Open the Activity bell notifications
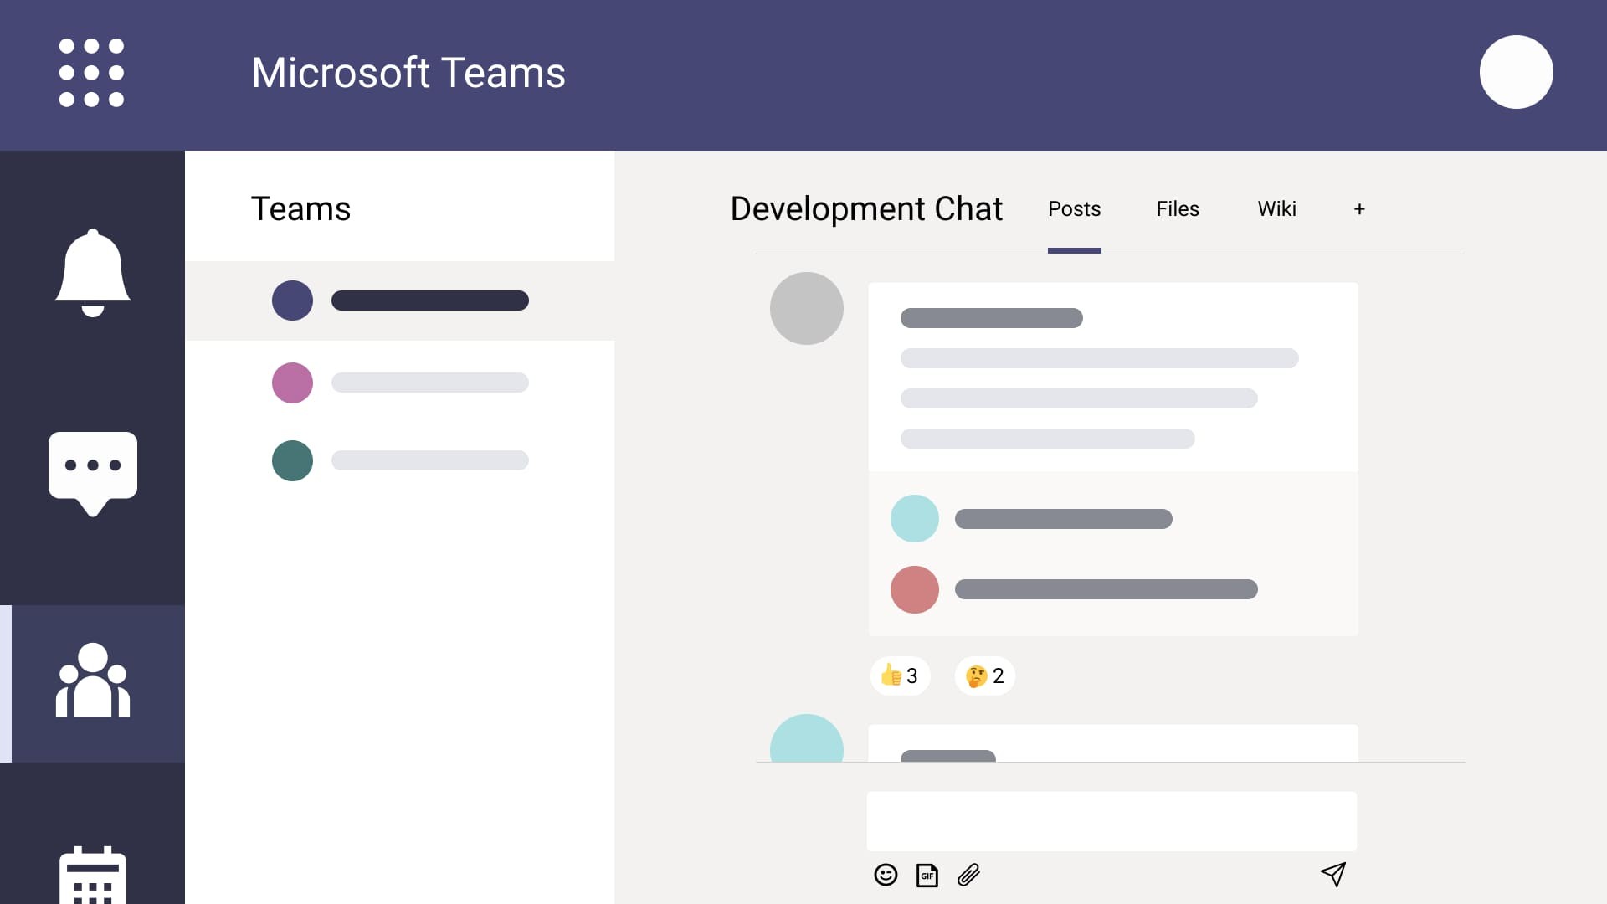The image size is (1607, 904). click(x=92, y=273)
